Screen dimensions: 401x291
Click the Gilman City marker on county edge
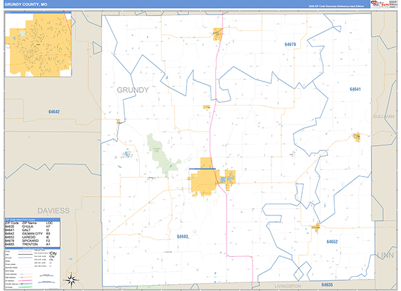[118, 121]
